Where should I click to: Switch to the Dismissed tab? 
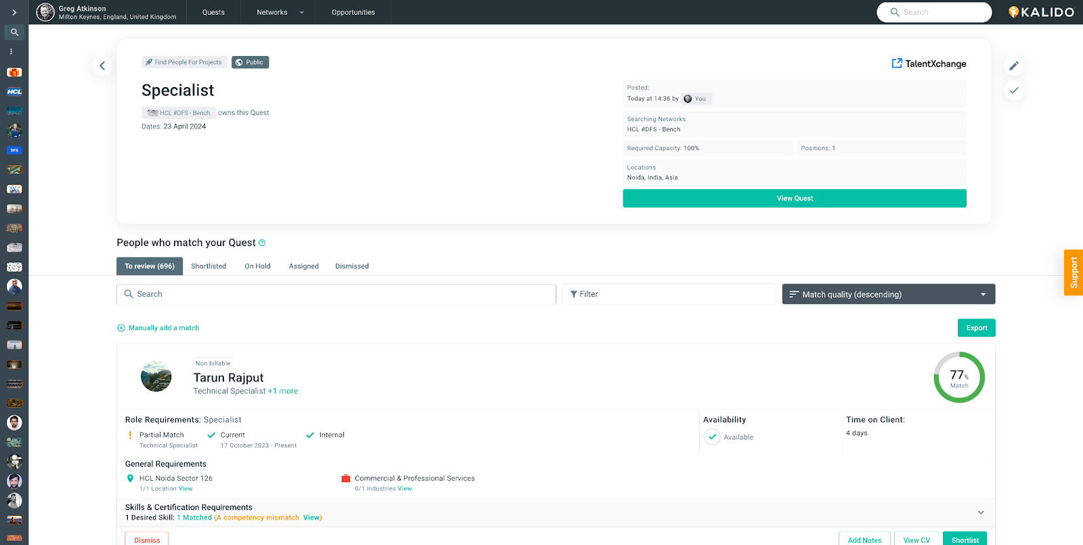point(352,266)
